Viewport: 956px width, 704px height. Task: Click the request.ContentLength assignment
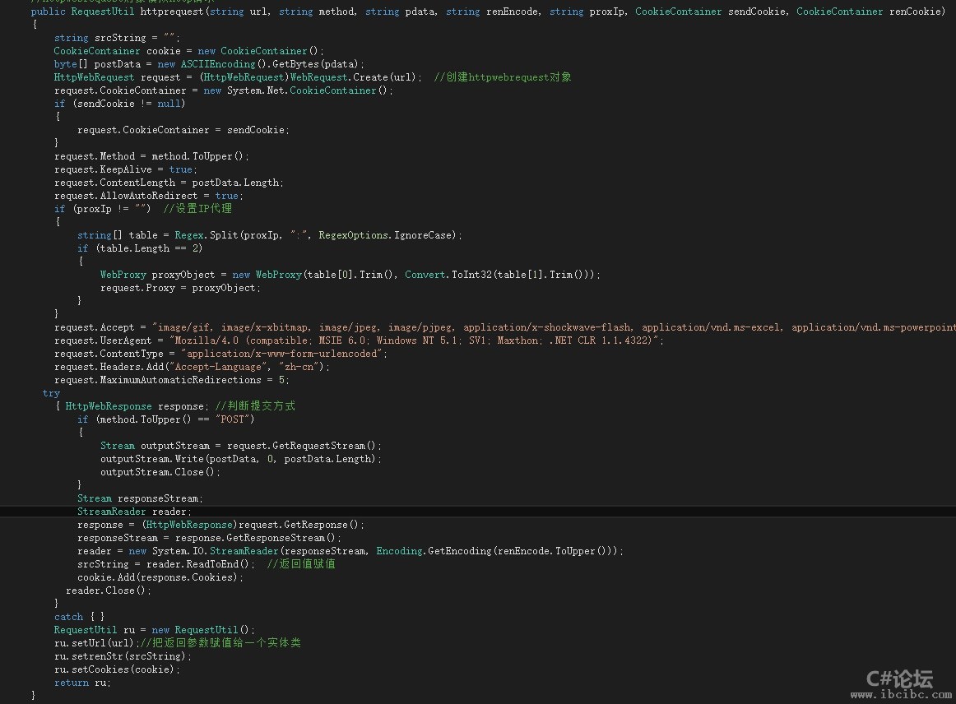click(x=168, y=183)
